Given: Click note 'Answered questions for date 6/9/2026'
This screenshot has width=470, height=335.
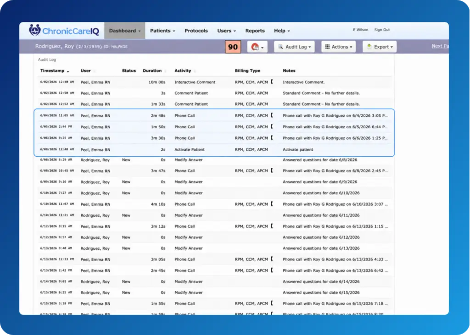Looking at the screenshot, I should pos(320,182).
